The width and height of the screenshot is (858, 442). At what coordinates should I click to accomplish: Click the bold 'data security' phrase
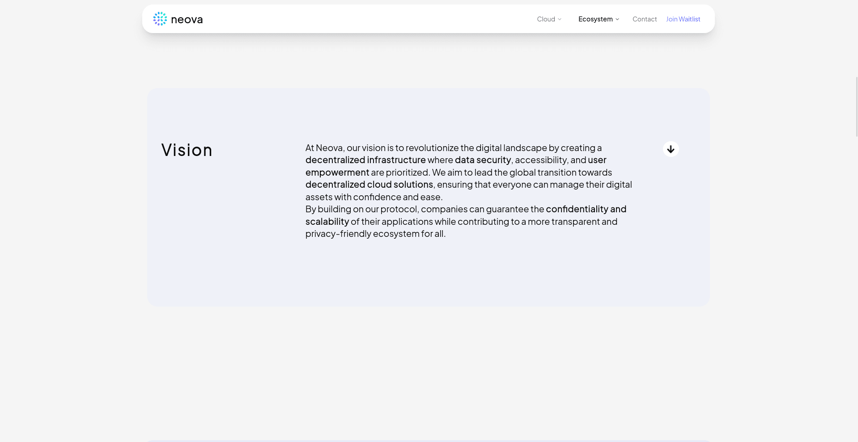pos(483,160)
